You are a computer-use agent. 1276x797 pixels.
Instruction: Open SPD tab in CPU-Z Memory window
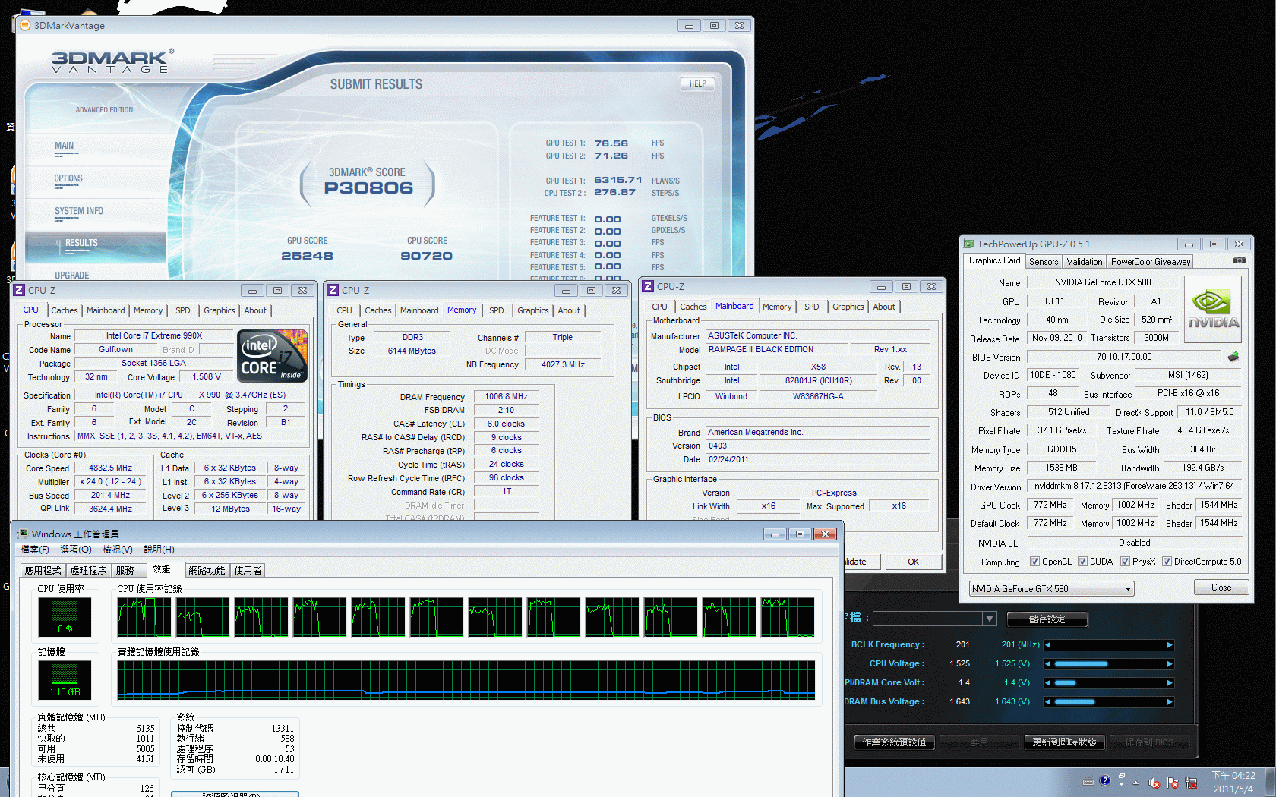[496, 310]
